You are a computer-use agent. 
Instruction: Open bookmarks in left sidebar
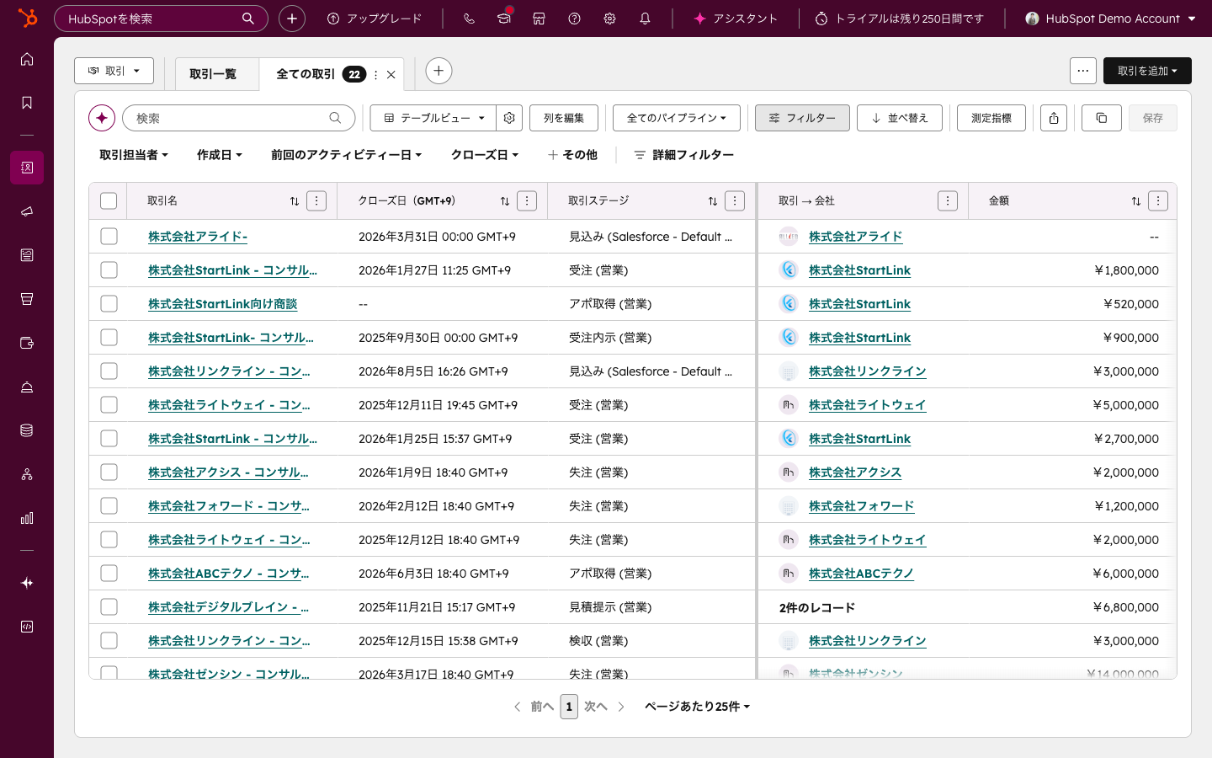click(27, 103)
